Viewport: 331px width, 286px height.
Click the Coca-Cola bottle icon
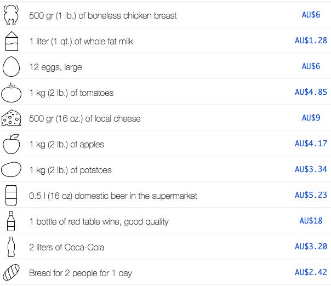11,247
